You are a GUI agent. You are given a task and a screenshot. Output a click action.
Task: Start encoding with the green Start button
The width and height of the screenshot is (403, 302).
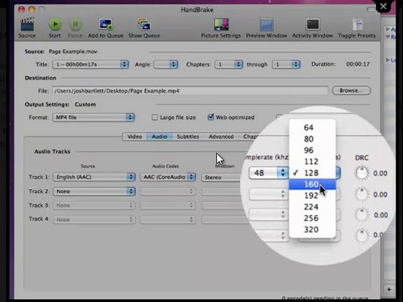[x=55, y=24]
